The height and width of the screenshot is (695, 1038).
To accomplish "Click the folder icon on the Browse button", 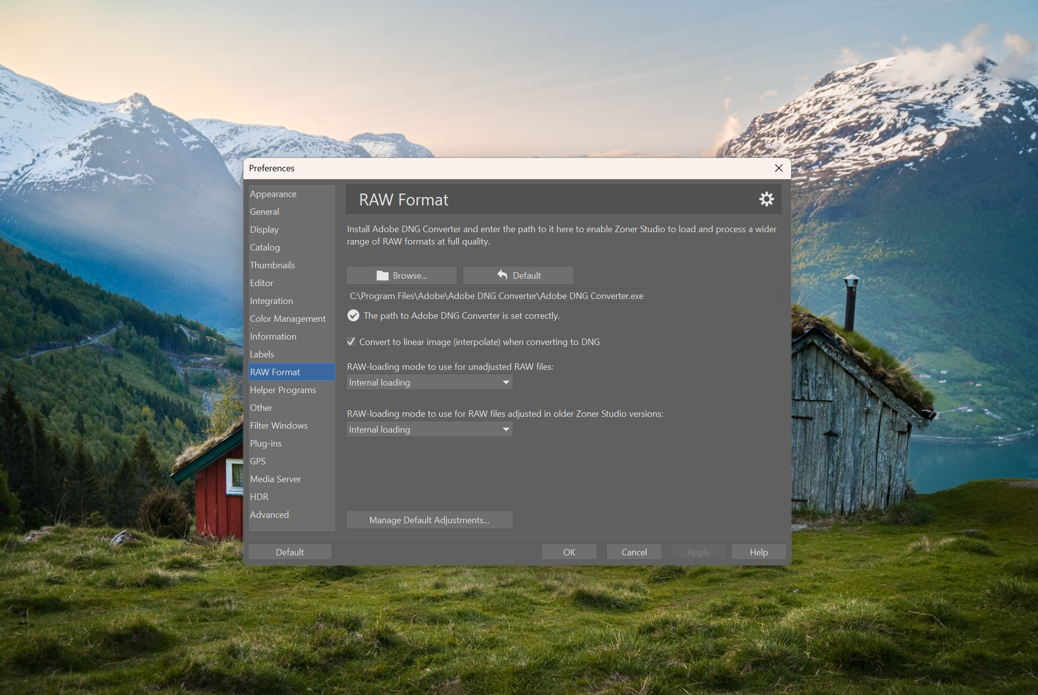I will 382,276.
